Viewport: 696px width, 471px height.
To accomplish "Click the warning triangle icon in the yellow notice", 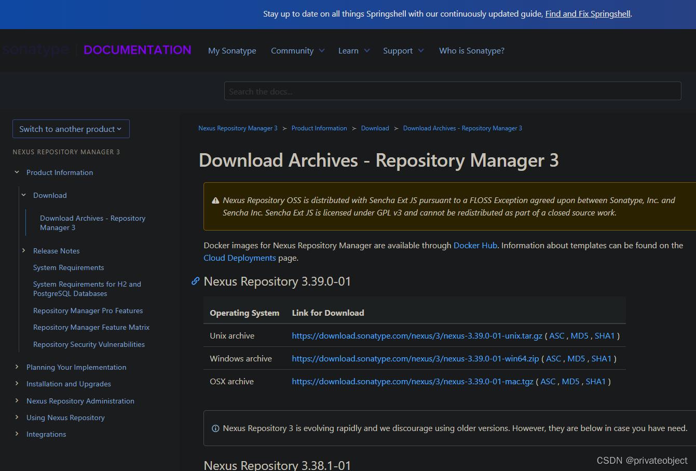I will [x=215, y=200].
